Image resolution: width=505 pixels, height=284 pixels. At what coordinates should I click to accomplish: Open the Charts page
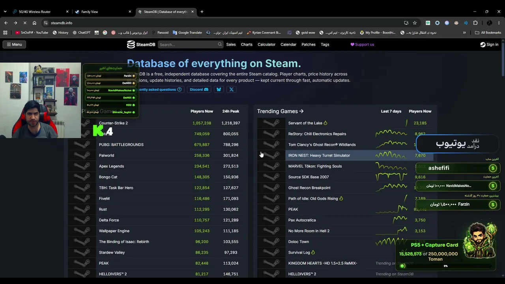[x=247, y=45]
